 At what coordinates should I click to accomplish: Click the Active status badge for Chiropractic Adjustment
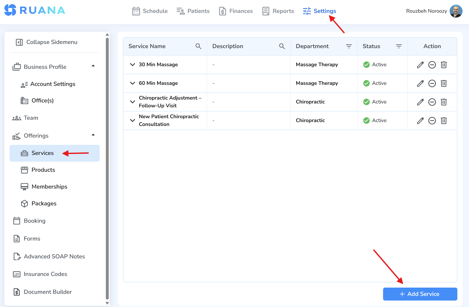pos(375,102)
